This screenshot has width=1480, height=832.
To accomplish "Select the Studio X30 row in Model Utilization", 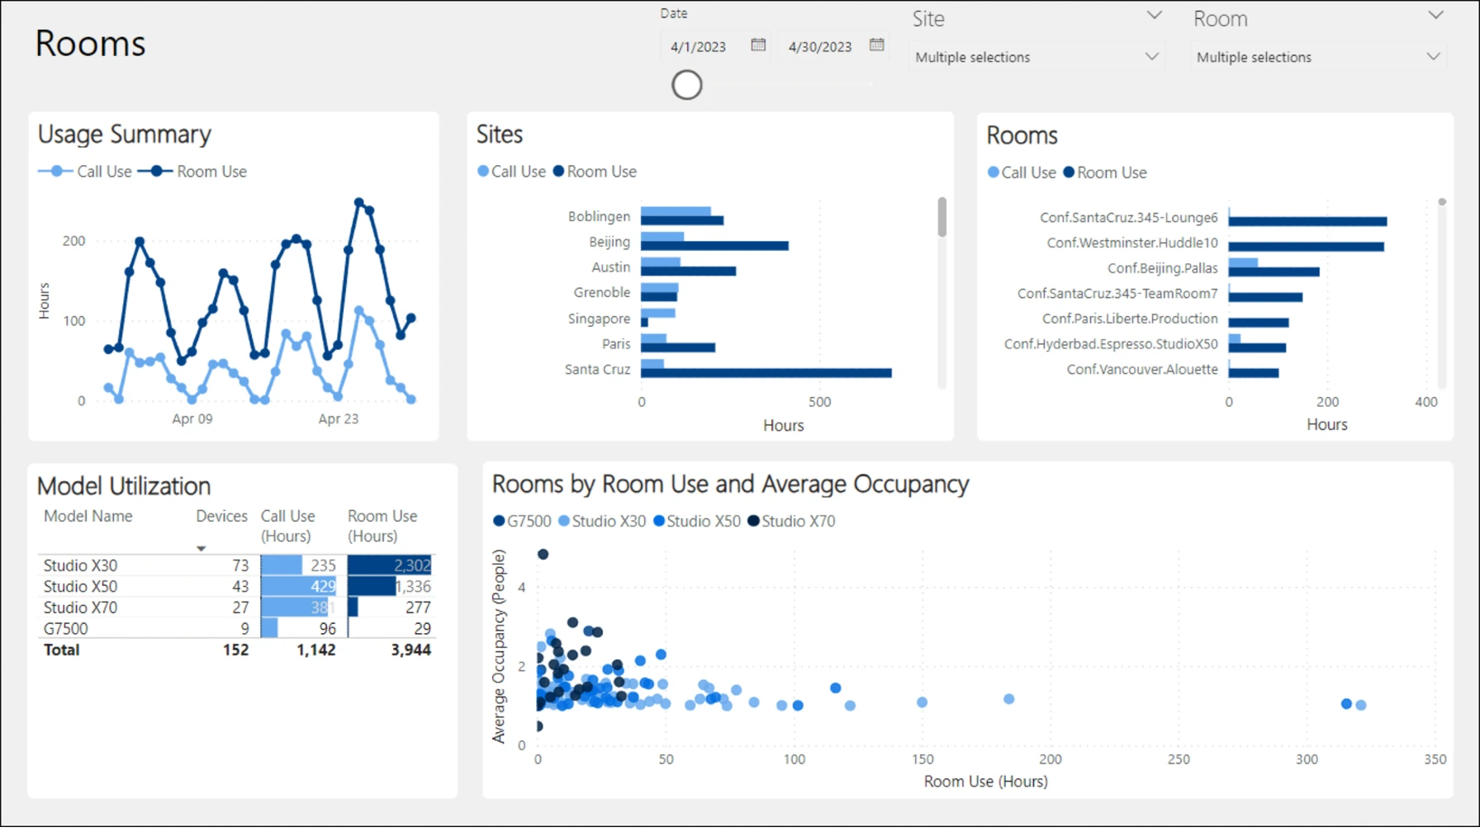I will pos(81,565).
